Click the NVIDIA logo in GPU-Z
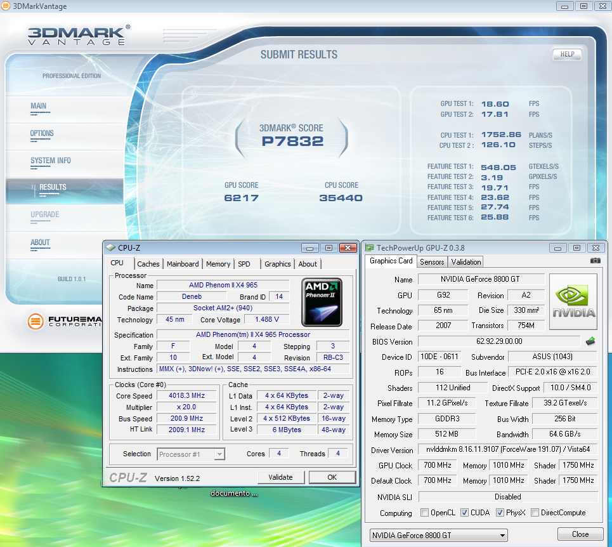The height and width of the screenshot is (547, 612). 573,302
